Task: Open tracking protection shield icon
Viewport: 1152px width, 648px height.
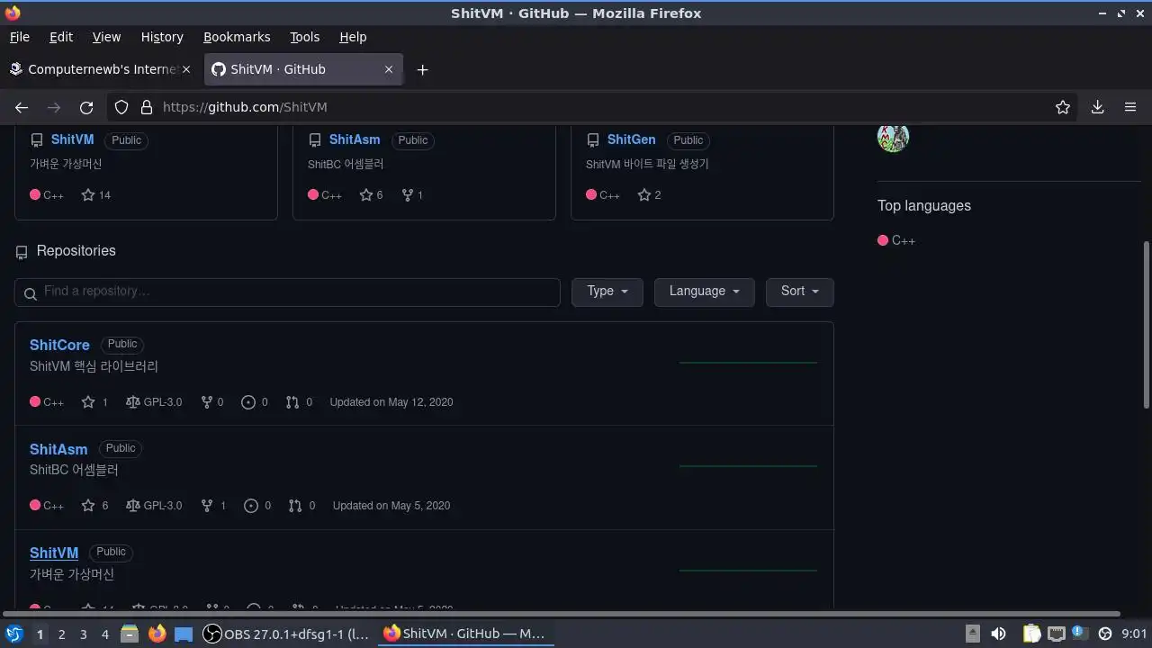Action: [121, 107]
